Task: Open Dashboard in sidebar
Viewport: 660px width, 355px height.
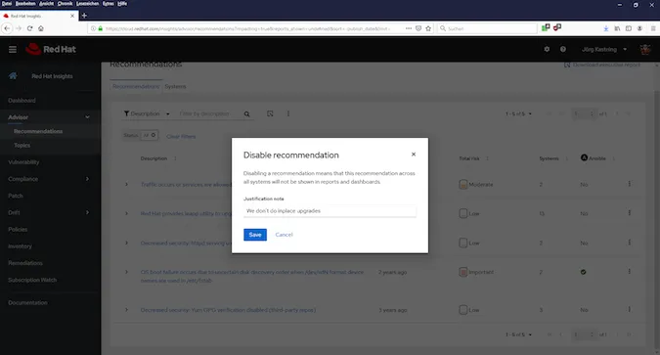Action: pyautogui.click(x=22, y=100)
